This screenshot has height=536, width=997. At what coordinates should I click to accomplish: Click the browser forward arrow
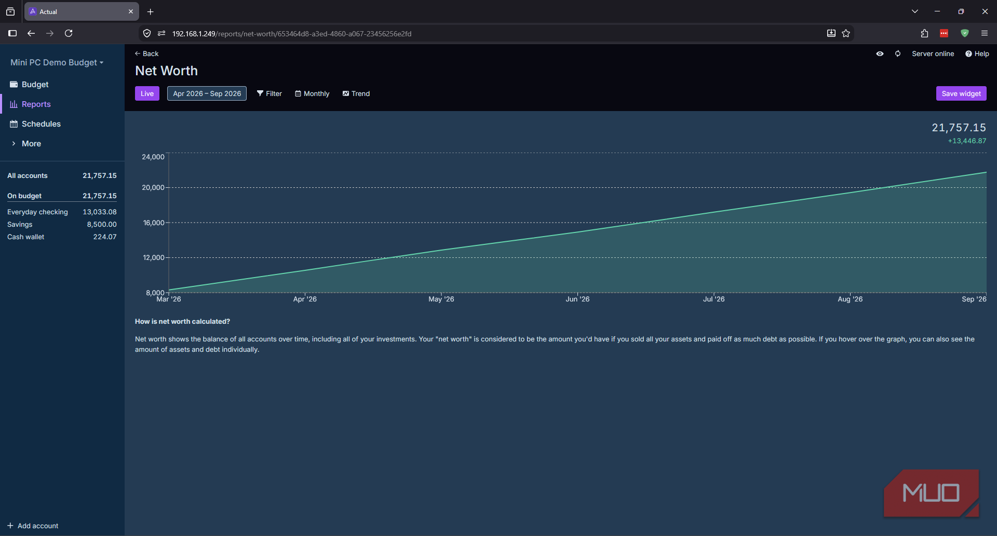(x=50, y=33)
